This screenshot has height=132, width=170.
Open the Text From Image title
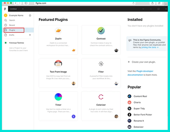point(58,72)
